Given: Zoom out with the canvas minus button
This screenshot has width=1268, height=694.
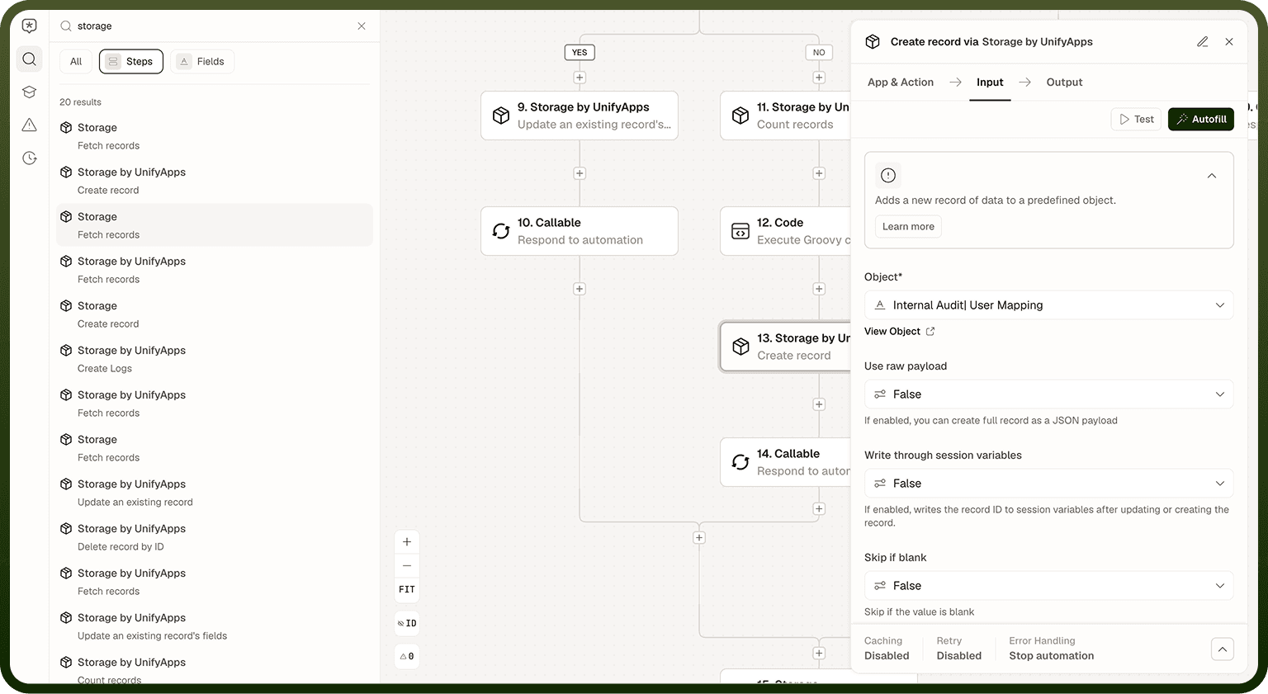Looking at the screenshot, I should pyautogui.click(x=407, y=565).
